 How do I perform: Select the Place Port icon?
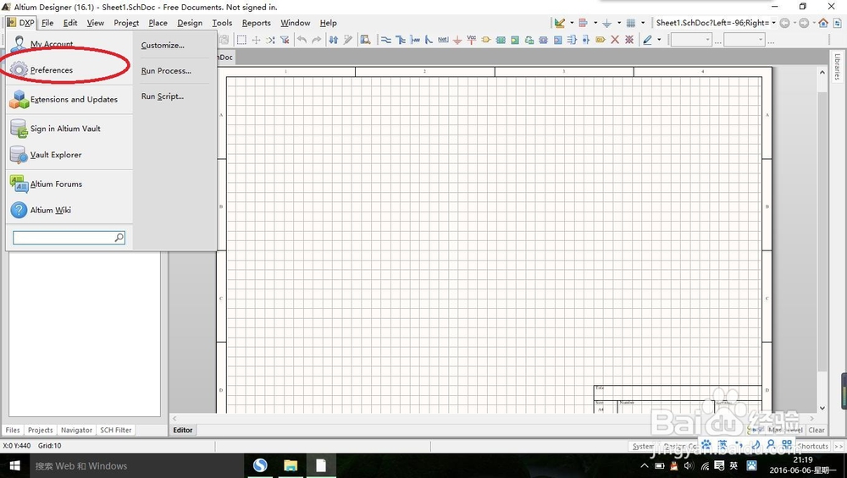point(601,40)
